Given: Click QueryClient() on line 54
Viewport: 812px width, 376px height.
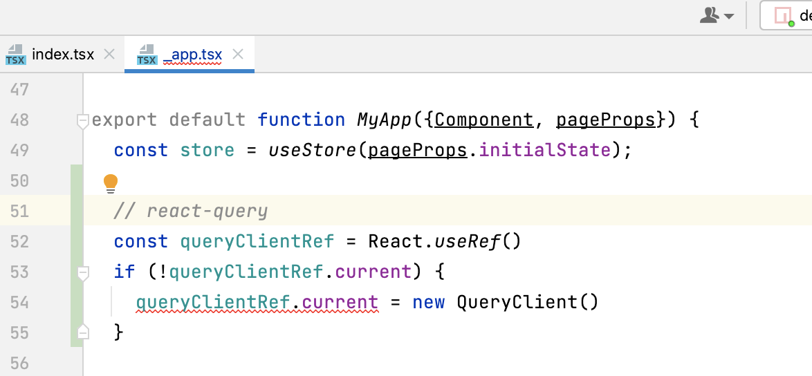Looking at the screenshot, I should coord(528,303).
